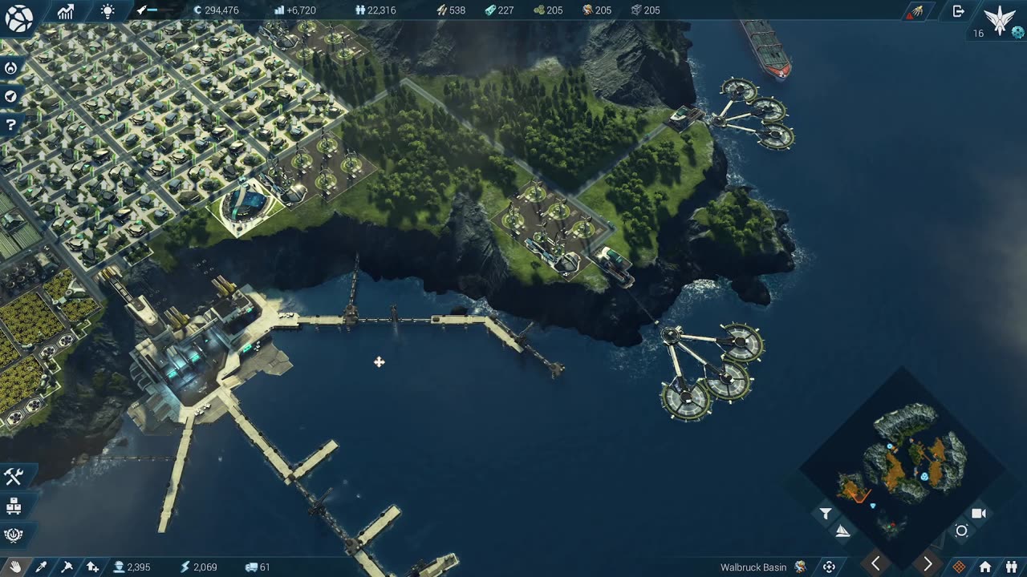Click the third 205 crate icon
Screen dimensions: 1027x577
point(636,10)
